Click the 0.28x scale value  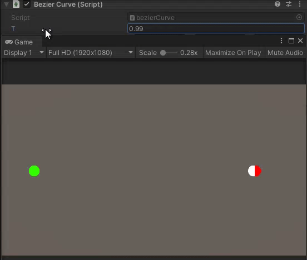[189, 53]
